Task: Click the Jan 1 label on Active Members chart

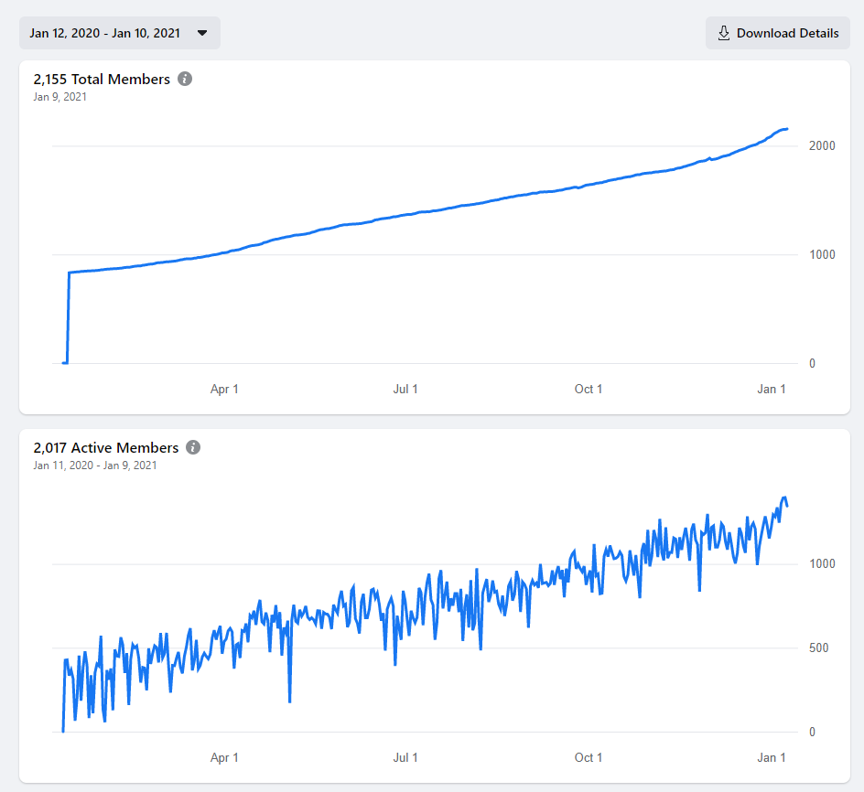Action: (x=772, y=757)
